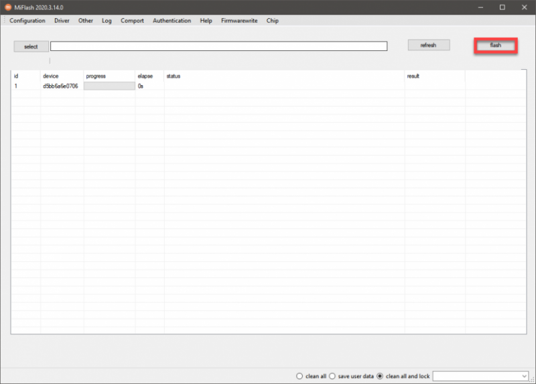Open the Driver menu
Screen dimensions: 536x384
point(62,21)
